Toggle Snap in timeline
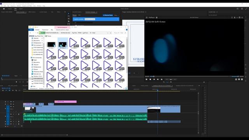Image resolution: width=249 pixels, height=140 pixels. click(x=6, y=91)
